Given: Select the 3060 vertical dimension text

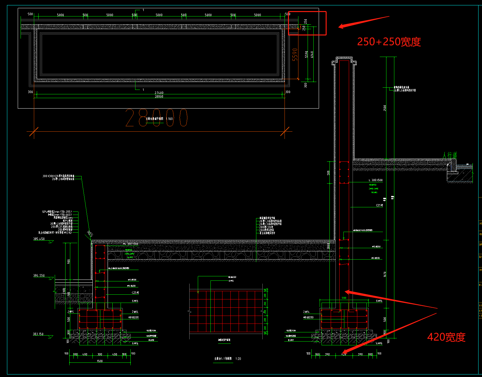Looking at the screenshot, I should (x=328, y=246).
